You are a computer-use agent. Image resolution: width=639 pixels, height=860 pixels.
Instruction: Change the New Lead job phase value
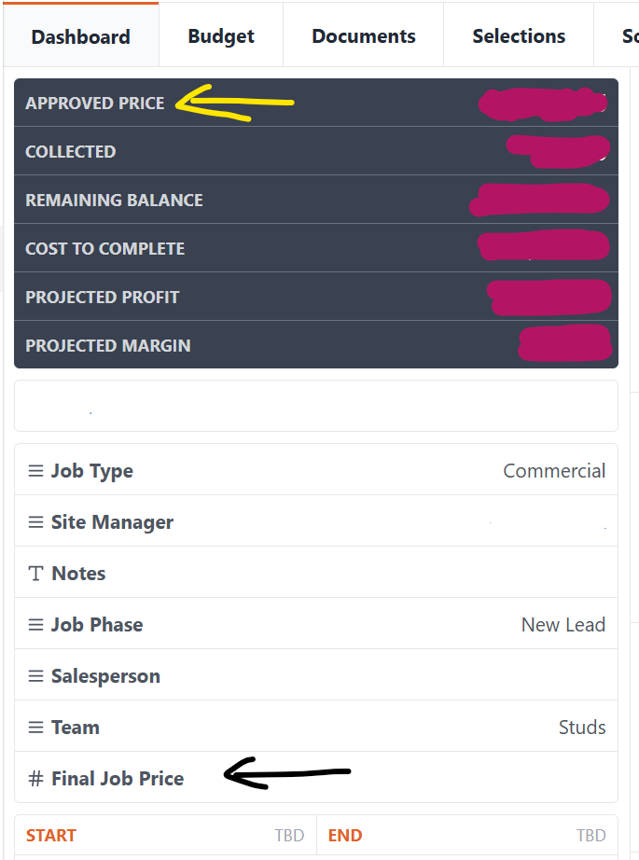563,625
